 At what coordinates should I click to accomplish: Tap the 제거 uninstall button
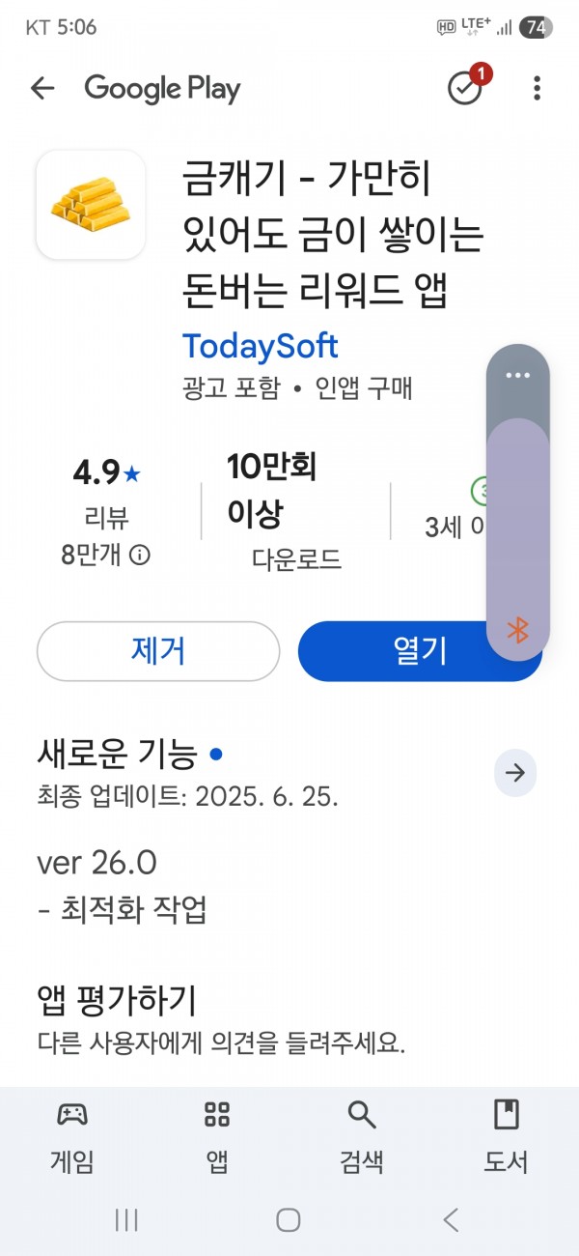158,651
